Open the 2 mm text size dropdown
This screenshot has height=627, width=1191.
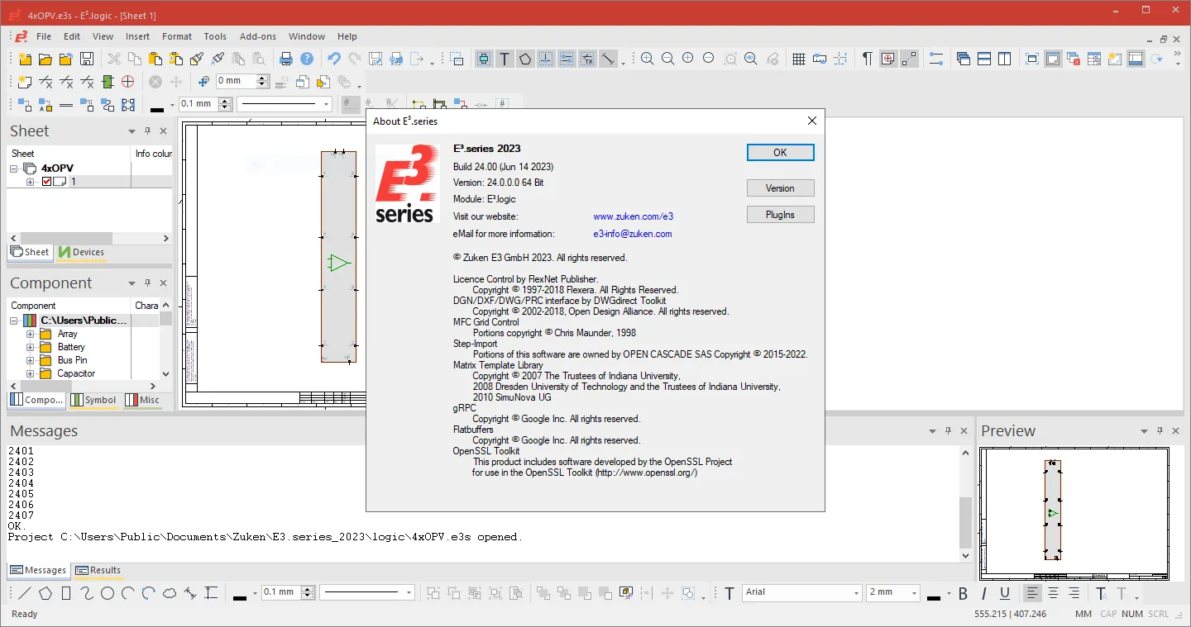pos(914,592)
